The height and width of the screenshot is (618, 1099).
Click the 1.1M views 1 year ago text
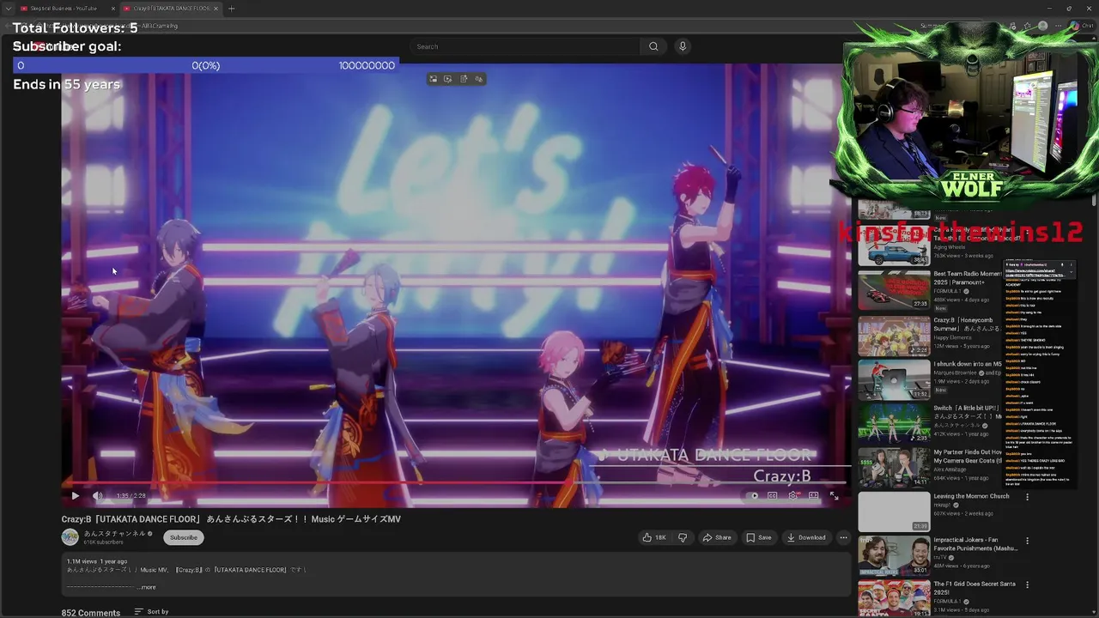(x=97, y=561)
